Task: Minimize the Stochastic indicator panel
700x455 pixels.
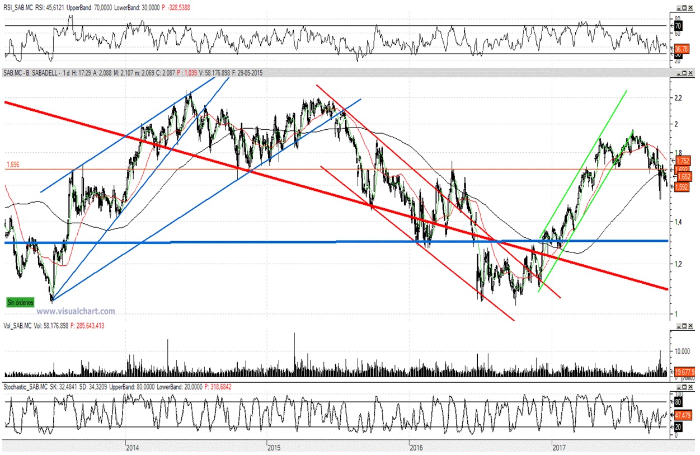Action: 679,387
